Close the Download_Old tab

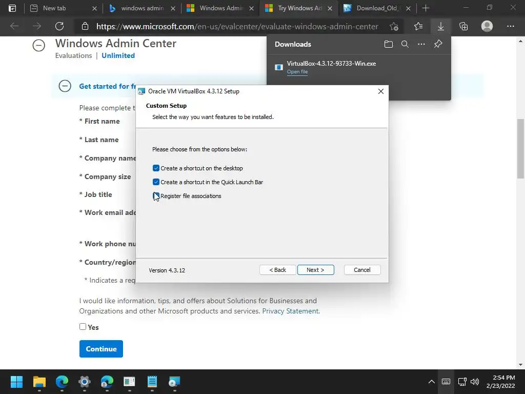click(x=408, y=8)
